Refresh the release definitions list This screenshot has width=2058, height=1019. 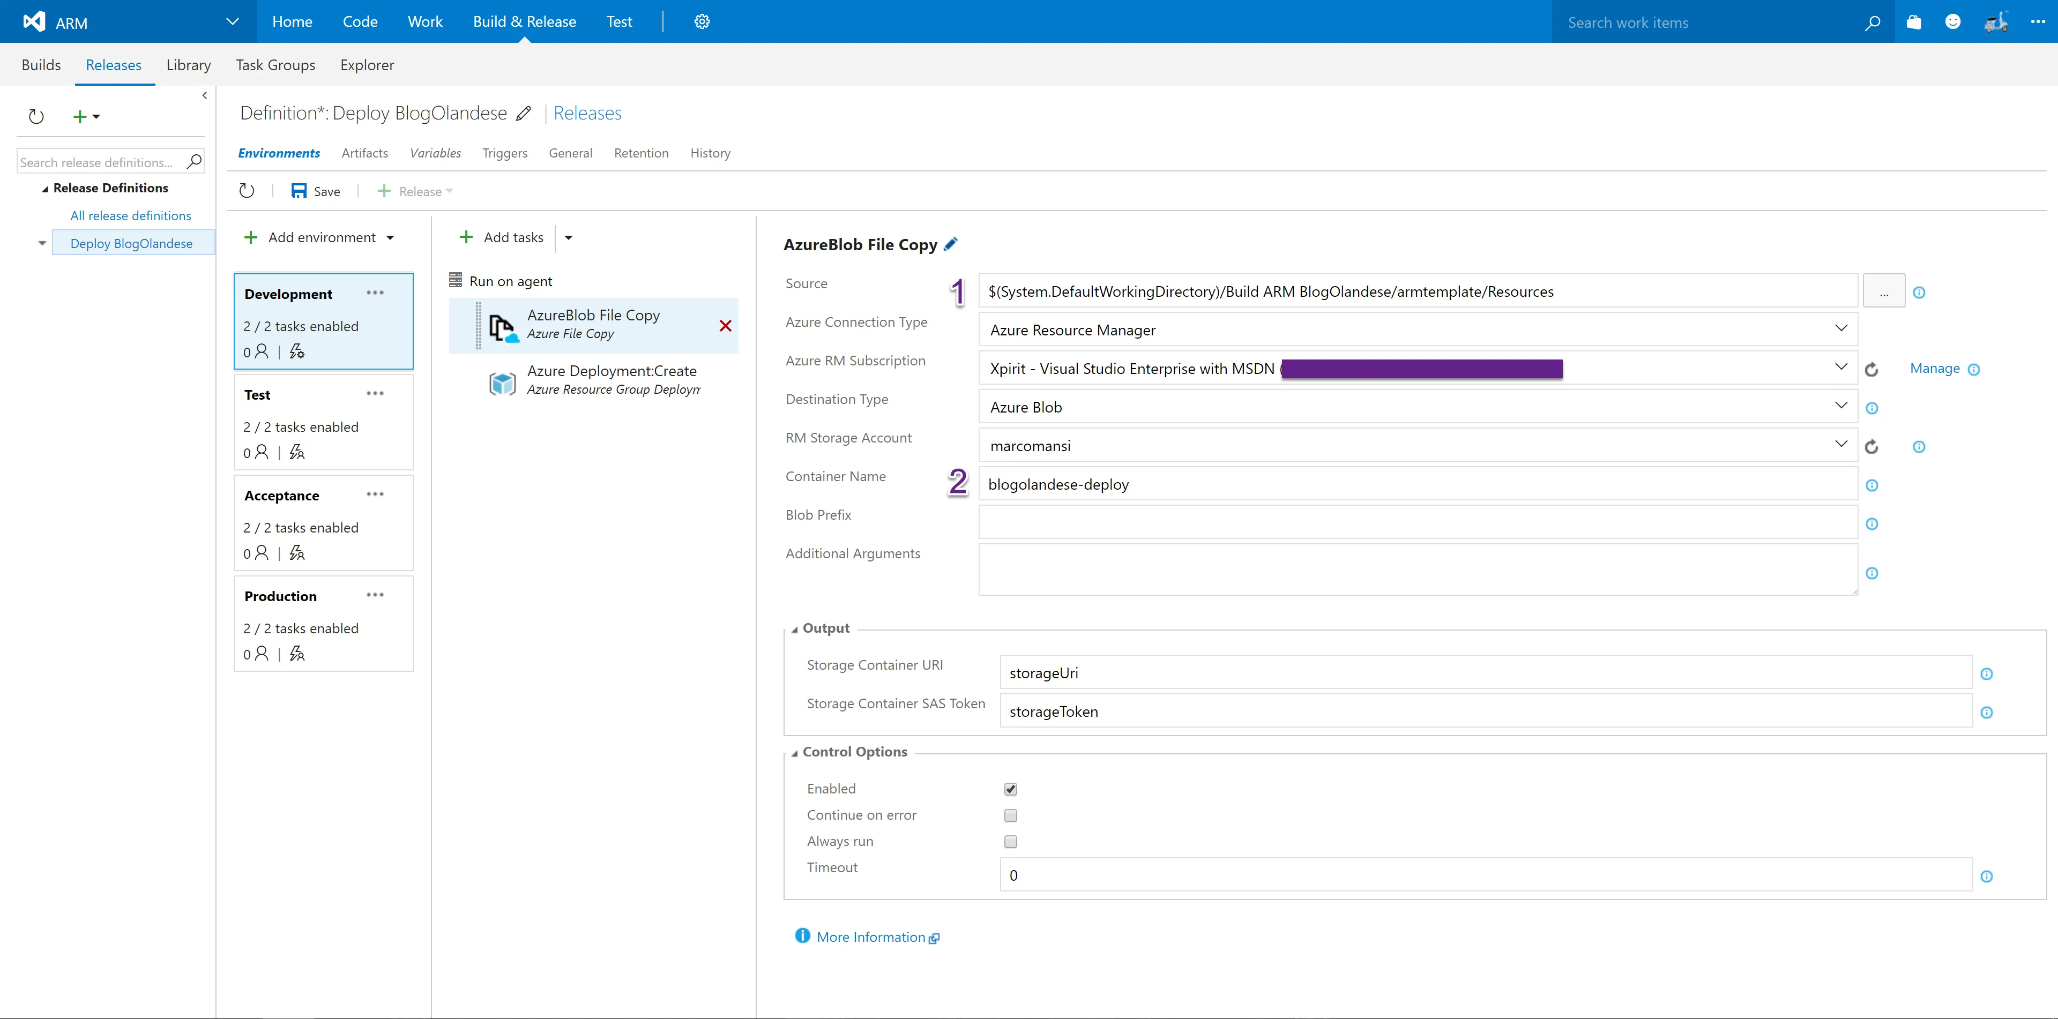point(36,117)
